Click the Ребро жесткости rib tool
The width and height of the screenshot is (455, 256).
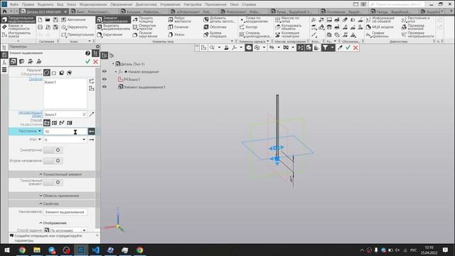pyautogui.click(x=180, y=19)
